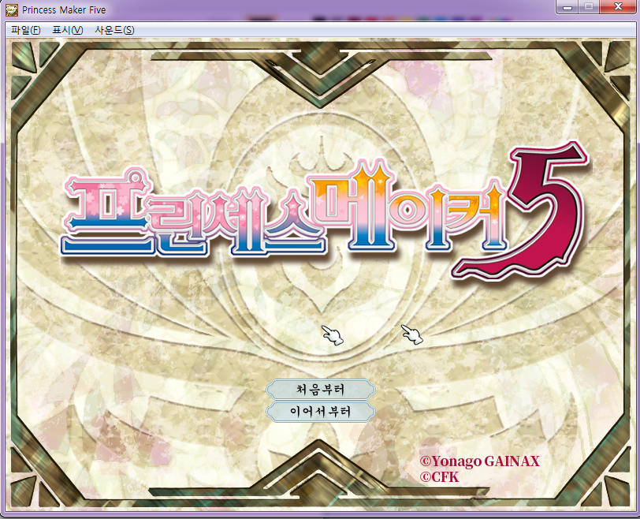Click the ©Yonago GAINAX copyright text
The image size is (640, 519).
pyautogui.click(x=479, y=461)
